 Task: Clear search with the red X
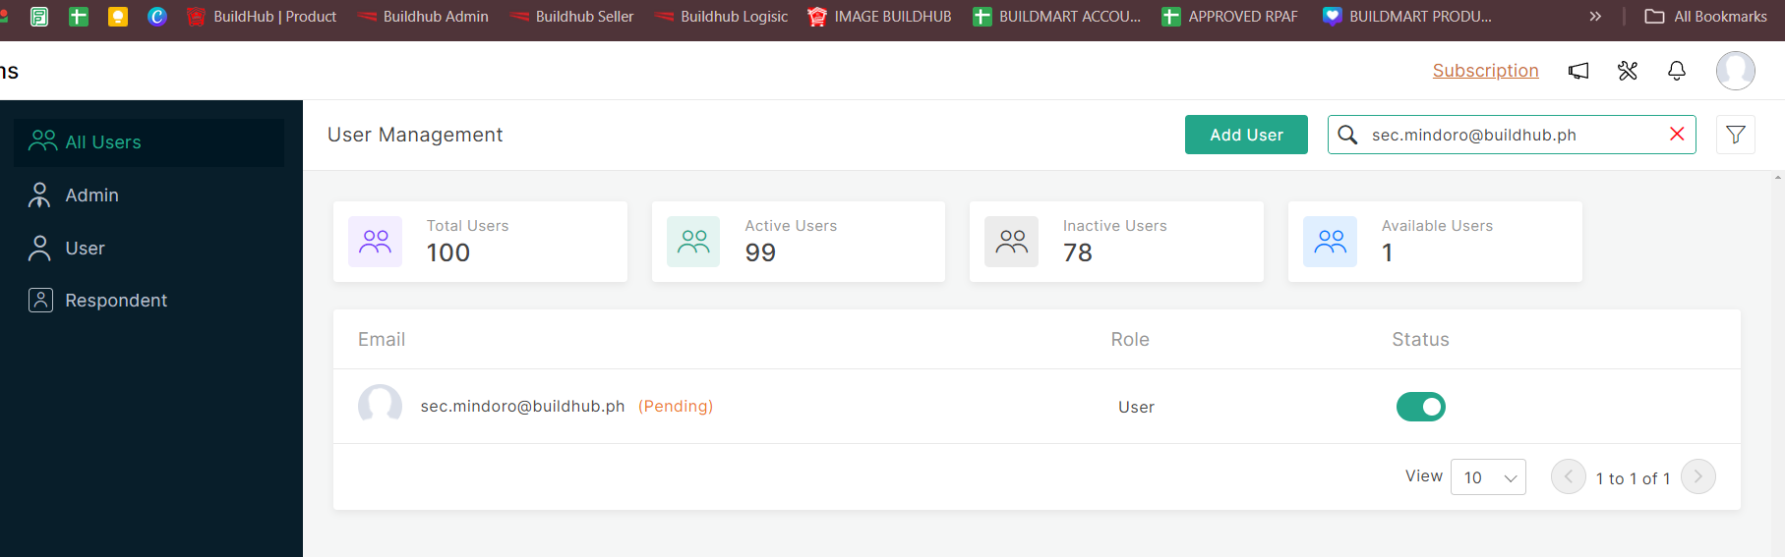[x=1677, y=135]
